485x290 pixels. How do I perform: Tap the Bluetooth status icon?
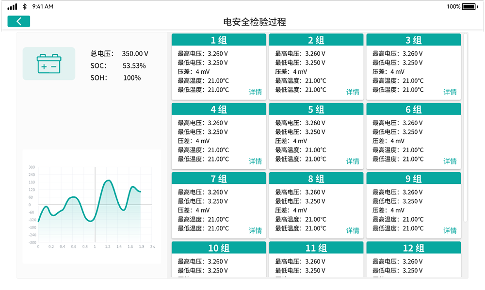click(25, 6)
